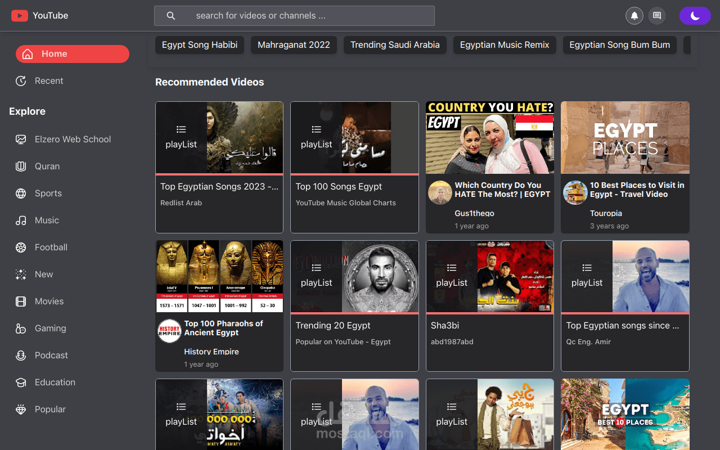Open Top Egyptian songs since playlist thumbnail
The image size is (720, 450).
(x=625, y=276)
